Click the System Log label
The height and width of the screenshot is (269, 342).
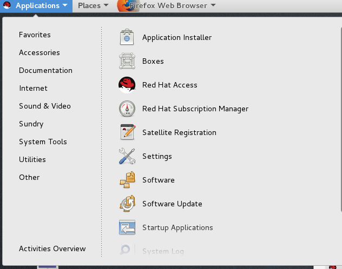click(163, 251)
